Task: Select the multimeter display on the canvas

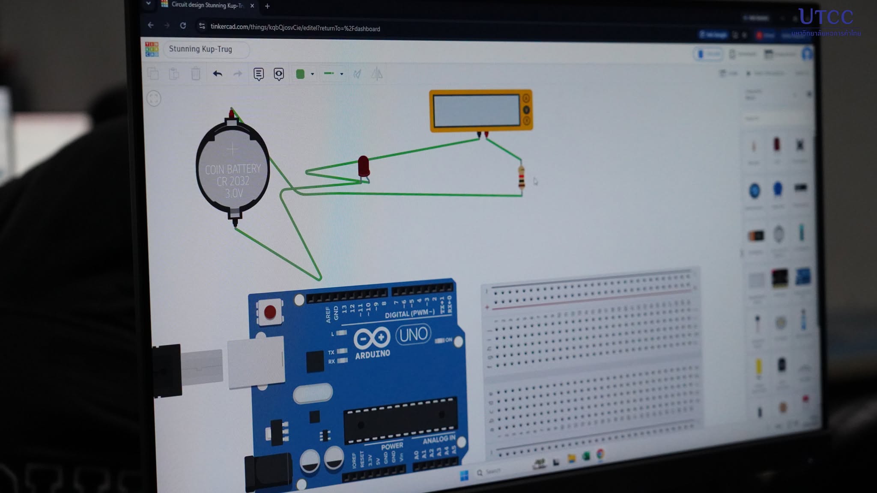Action: [x=476, y=110]
